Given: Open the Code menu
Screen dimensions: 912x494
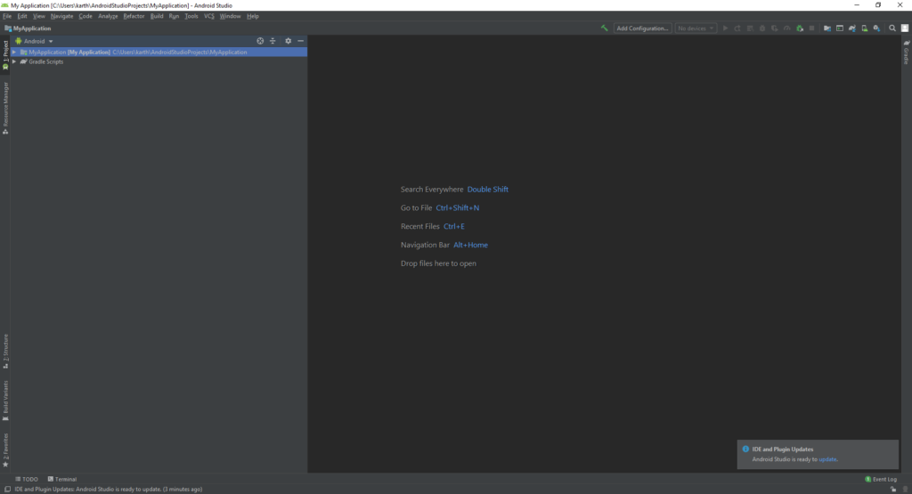Looking at the screenshot, I should click(x=85, y=16).
